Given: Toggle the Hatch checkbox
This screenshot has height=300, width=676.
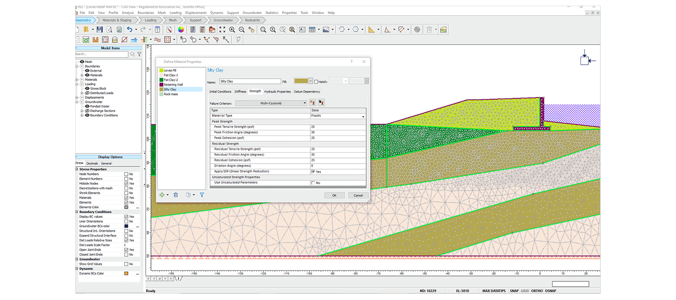Looking at the screenshot, I should pos(316,81).
